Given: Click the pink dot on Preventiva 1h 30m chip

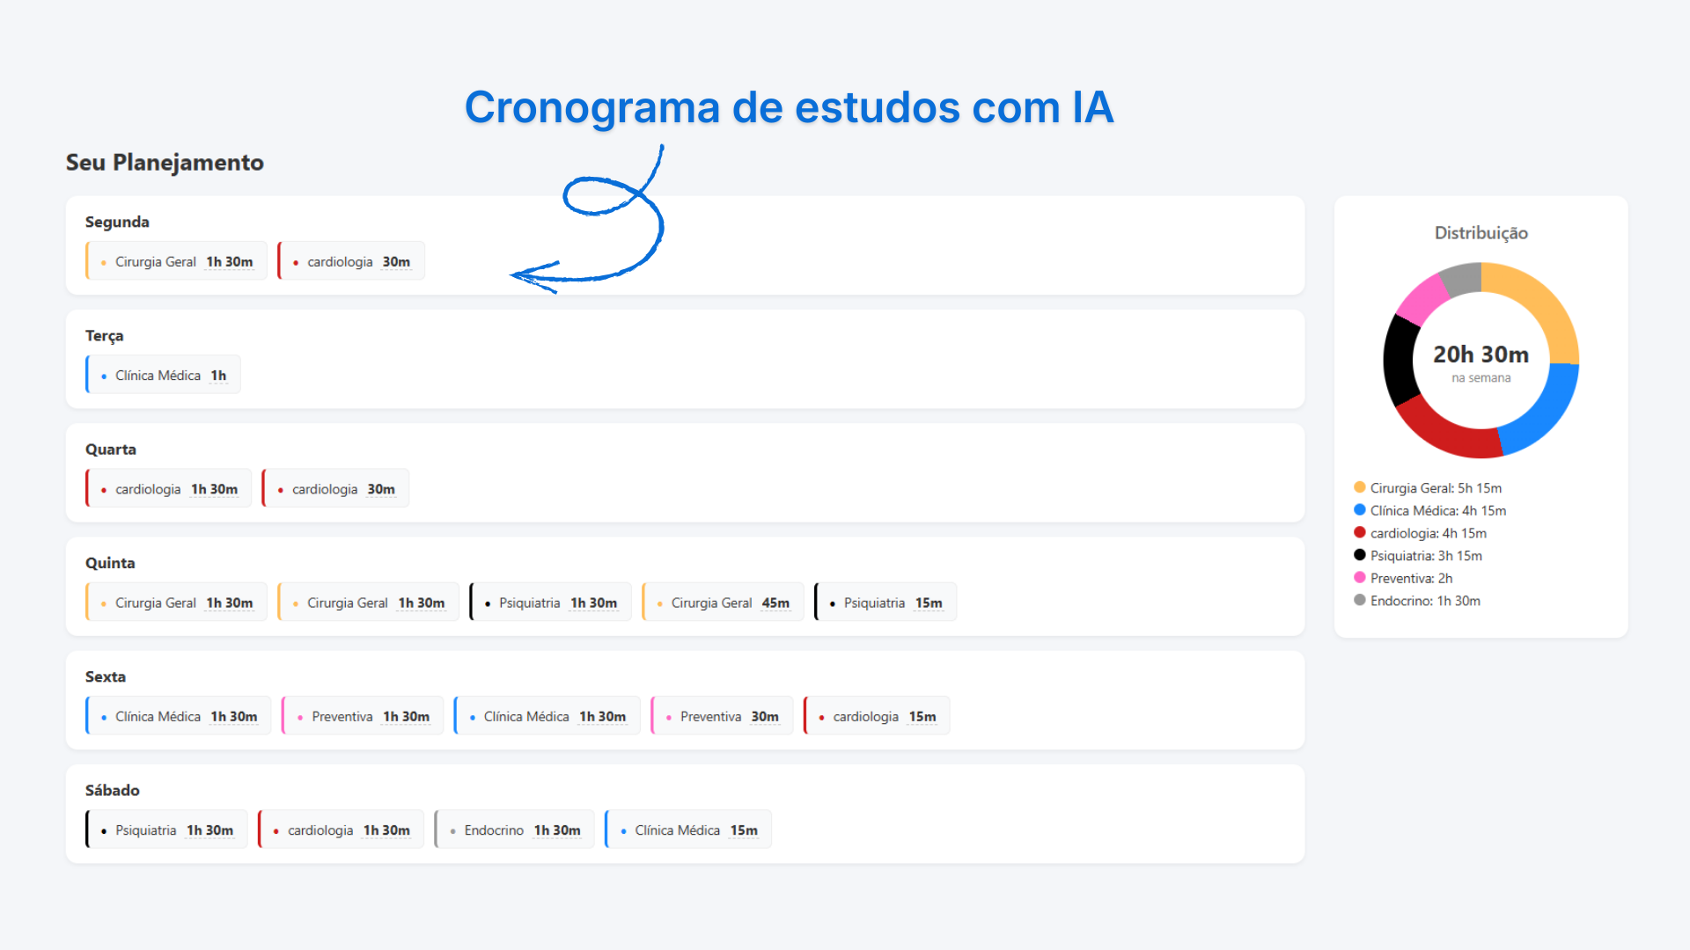Looking at the screenshot, I should (x=299, y=716).
